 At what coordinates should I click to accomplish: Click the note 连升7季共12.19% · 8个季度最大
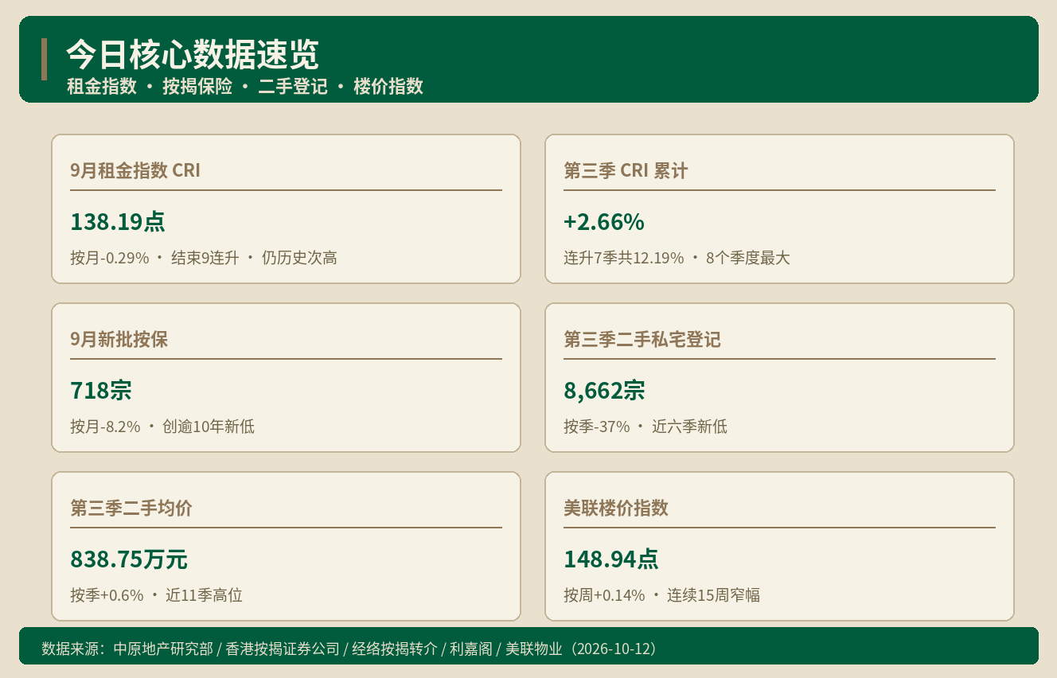[x=677, y=258]
